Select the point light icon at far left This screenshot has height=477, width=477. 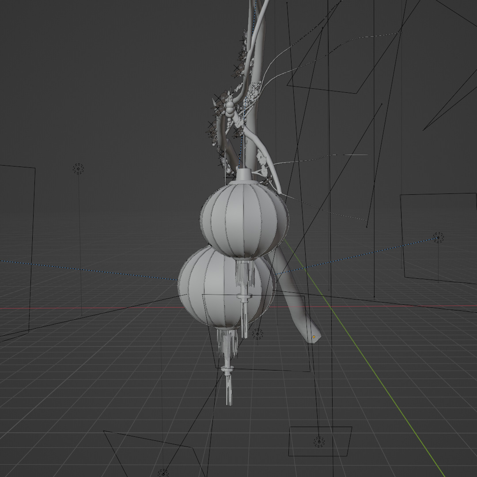[x=78, y=169]
